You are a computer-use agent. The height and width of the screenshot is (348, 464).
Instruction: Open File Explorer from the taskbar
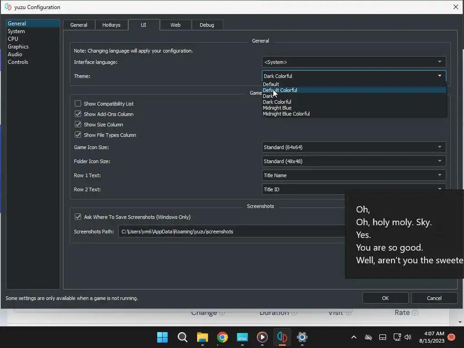pyautogui.click(x=203, y=337)
